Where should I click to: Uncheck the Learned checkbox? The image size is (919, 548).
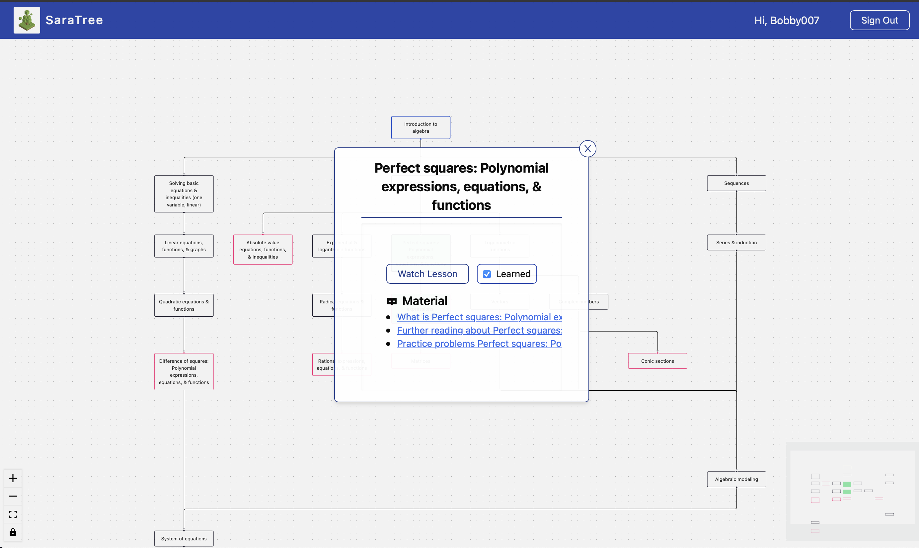[487, 274]
